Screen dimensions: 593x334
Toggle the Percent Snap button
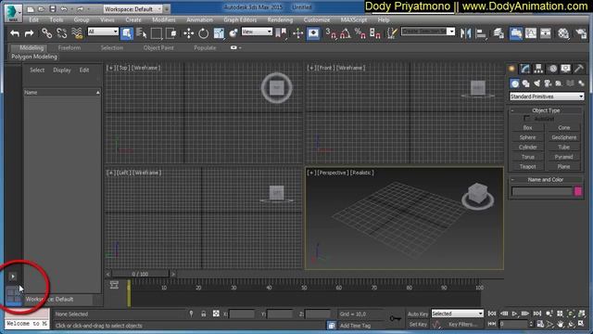pos(360,33)
